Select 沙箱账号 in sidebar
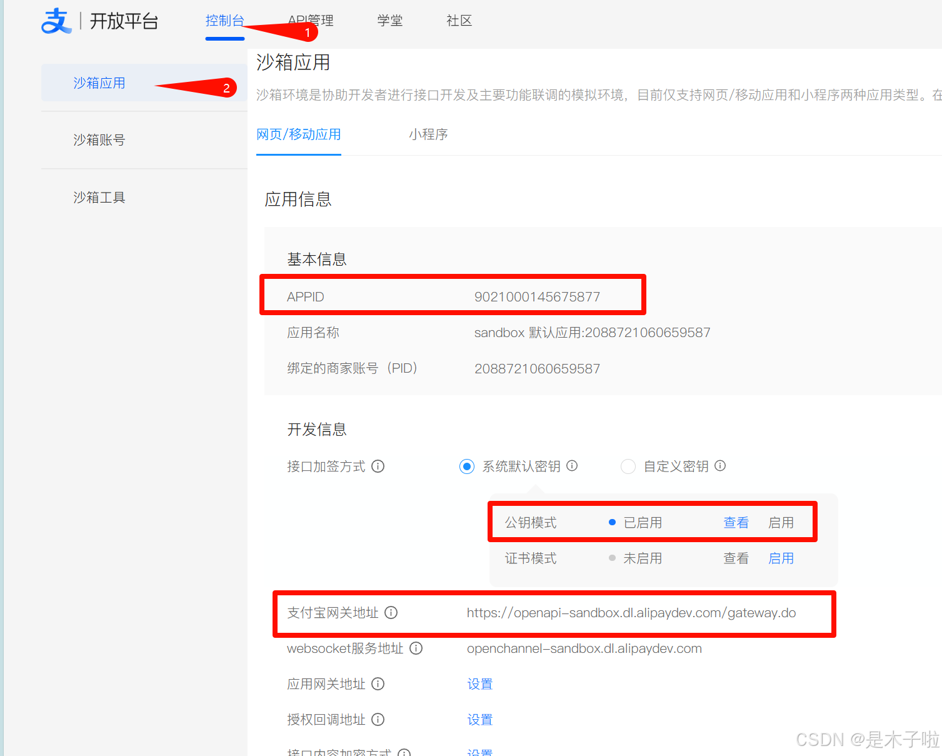 click(x=99, y=139)
